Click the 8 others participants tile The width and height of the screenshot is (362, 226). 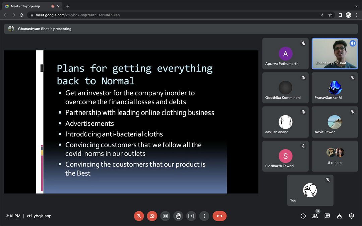tap(335, 156)
